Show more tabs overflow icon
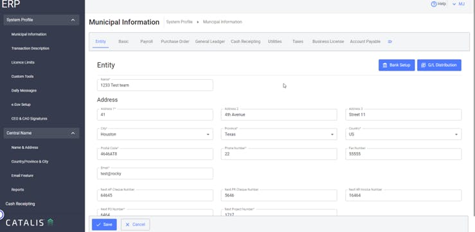475x232 pixels. click(390, 42)
